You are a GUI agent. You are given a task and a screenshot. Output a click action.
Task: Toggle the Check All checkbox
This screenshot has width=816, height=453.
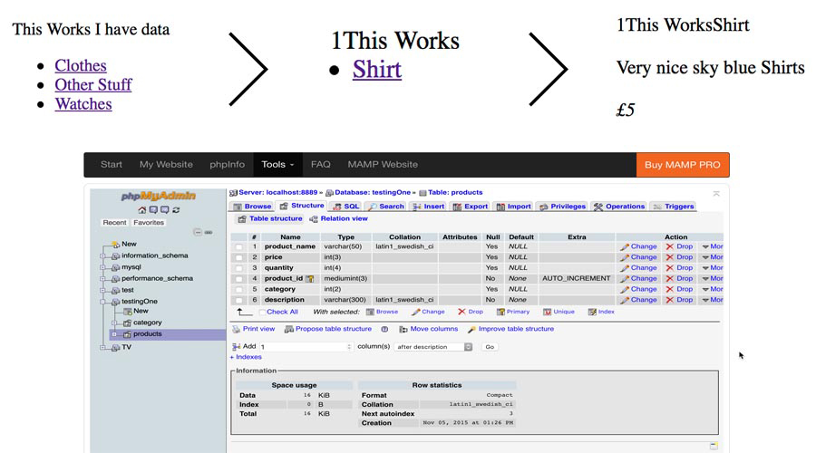[262, 312]
